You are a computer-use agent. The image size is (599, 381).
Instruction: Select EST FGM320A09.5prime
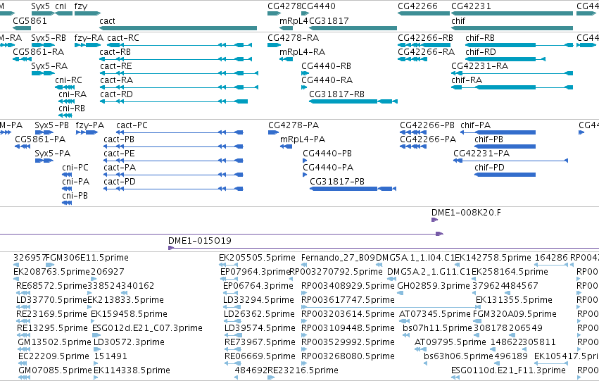coord(476,321)
